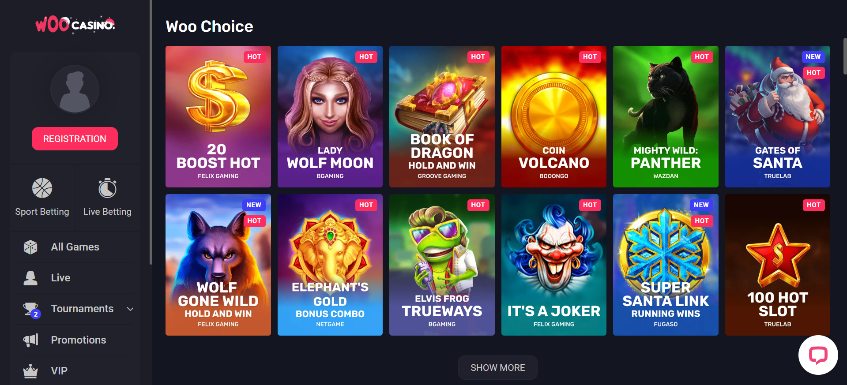Click the Live dealer icon
847x385 pixels.
coord(30,278)
